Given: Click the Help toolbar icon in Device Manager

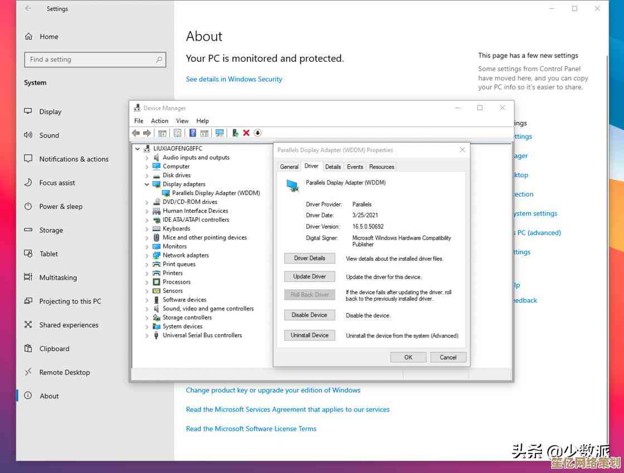Looking at the screenshot, I should (x=192, y=133).
